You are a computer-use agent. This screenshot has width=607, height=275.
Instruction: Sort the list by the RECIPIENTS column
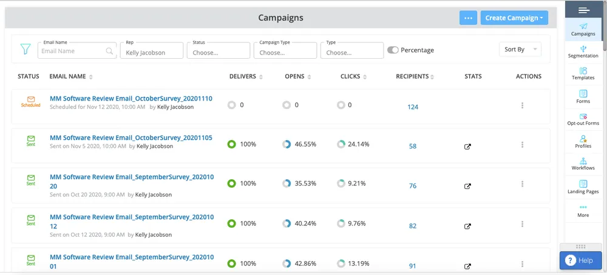[x=415, y=77]
